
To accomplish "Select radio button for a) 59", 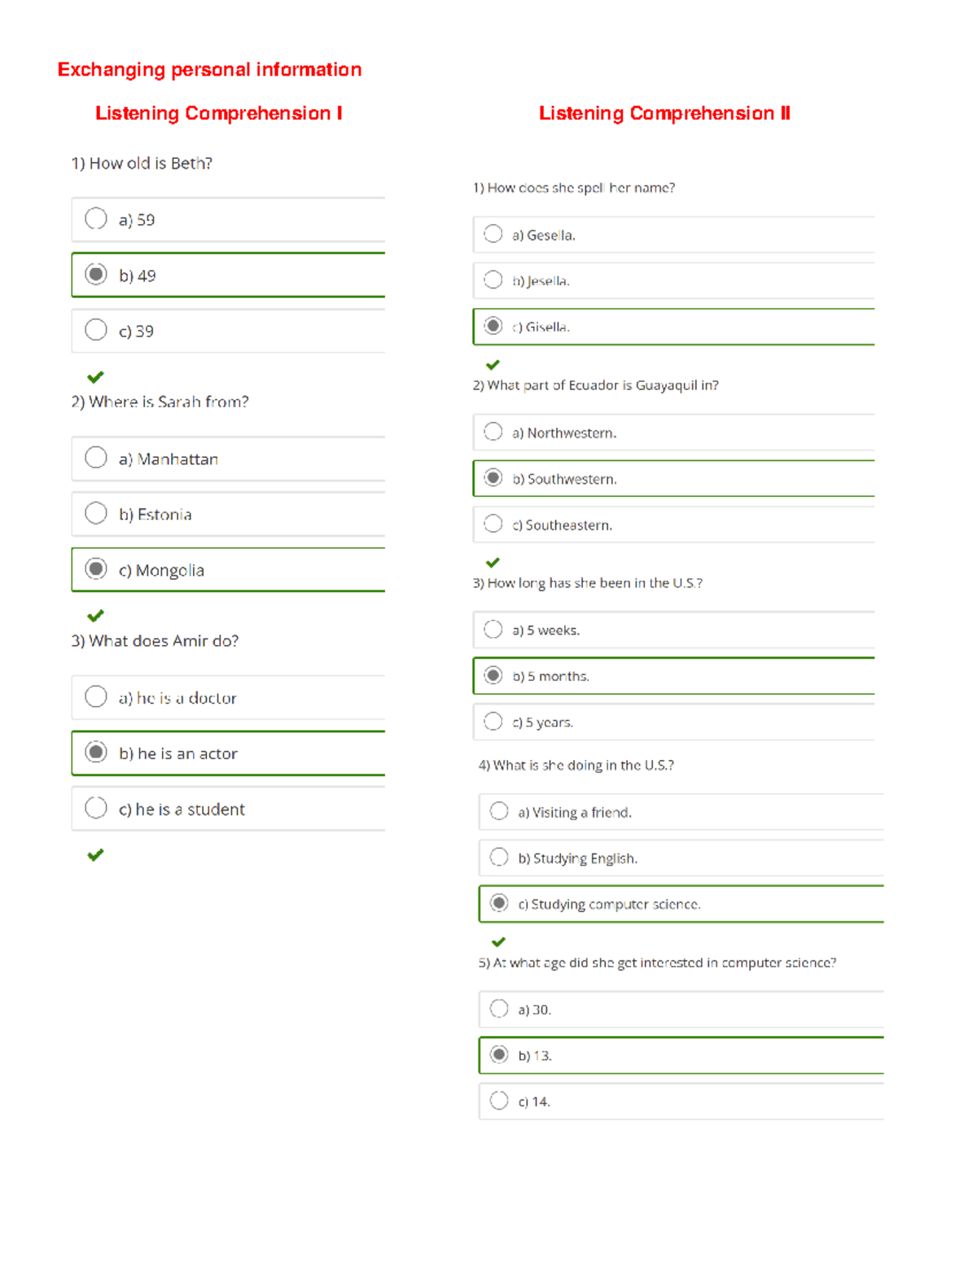I will tap(96, 218).
